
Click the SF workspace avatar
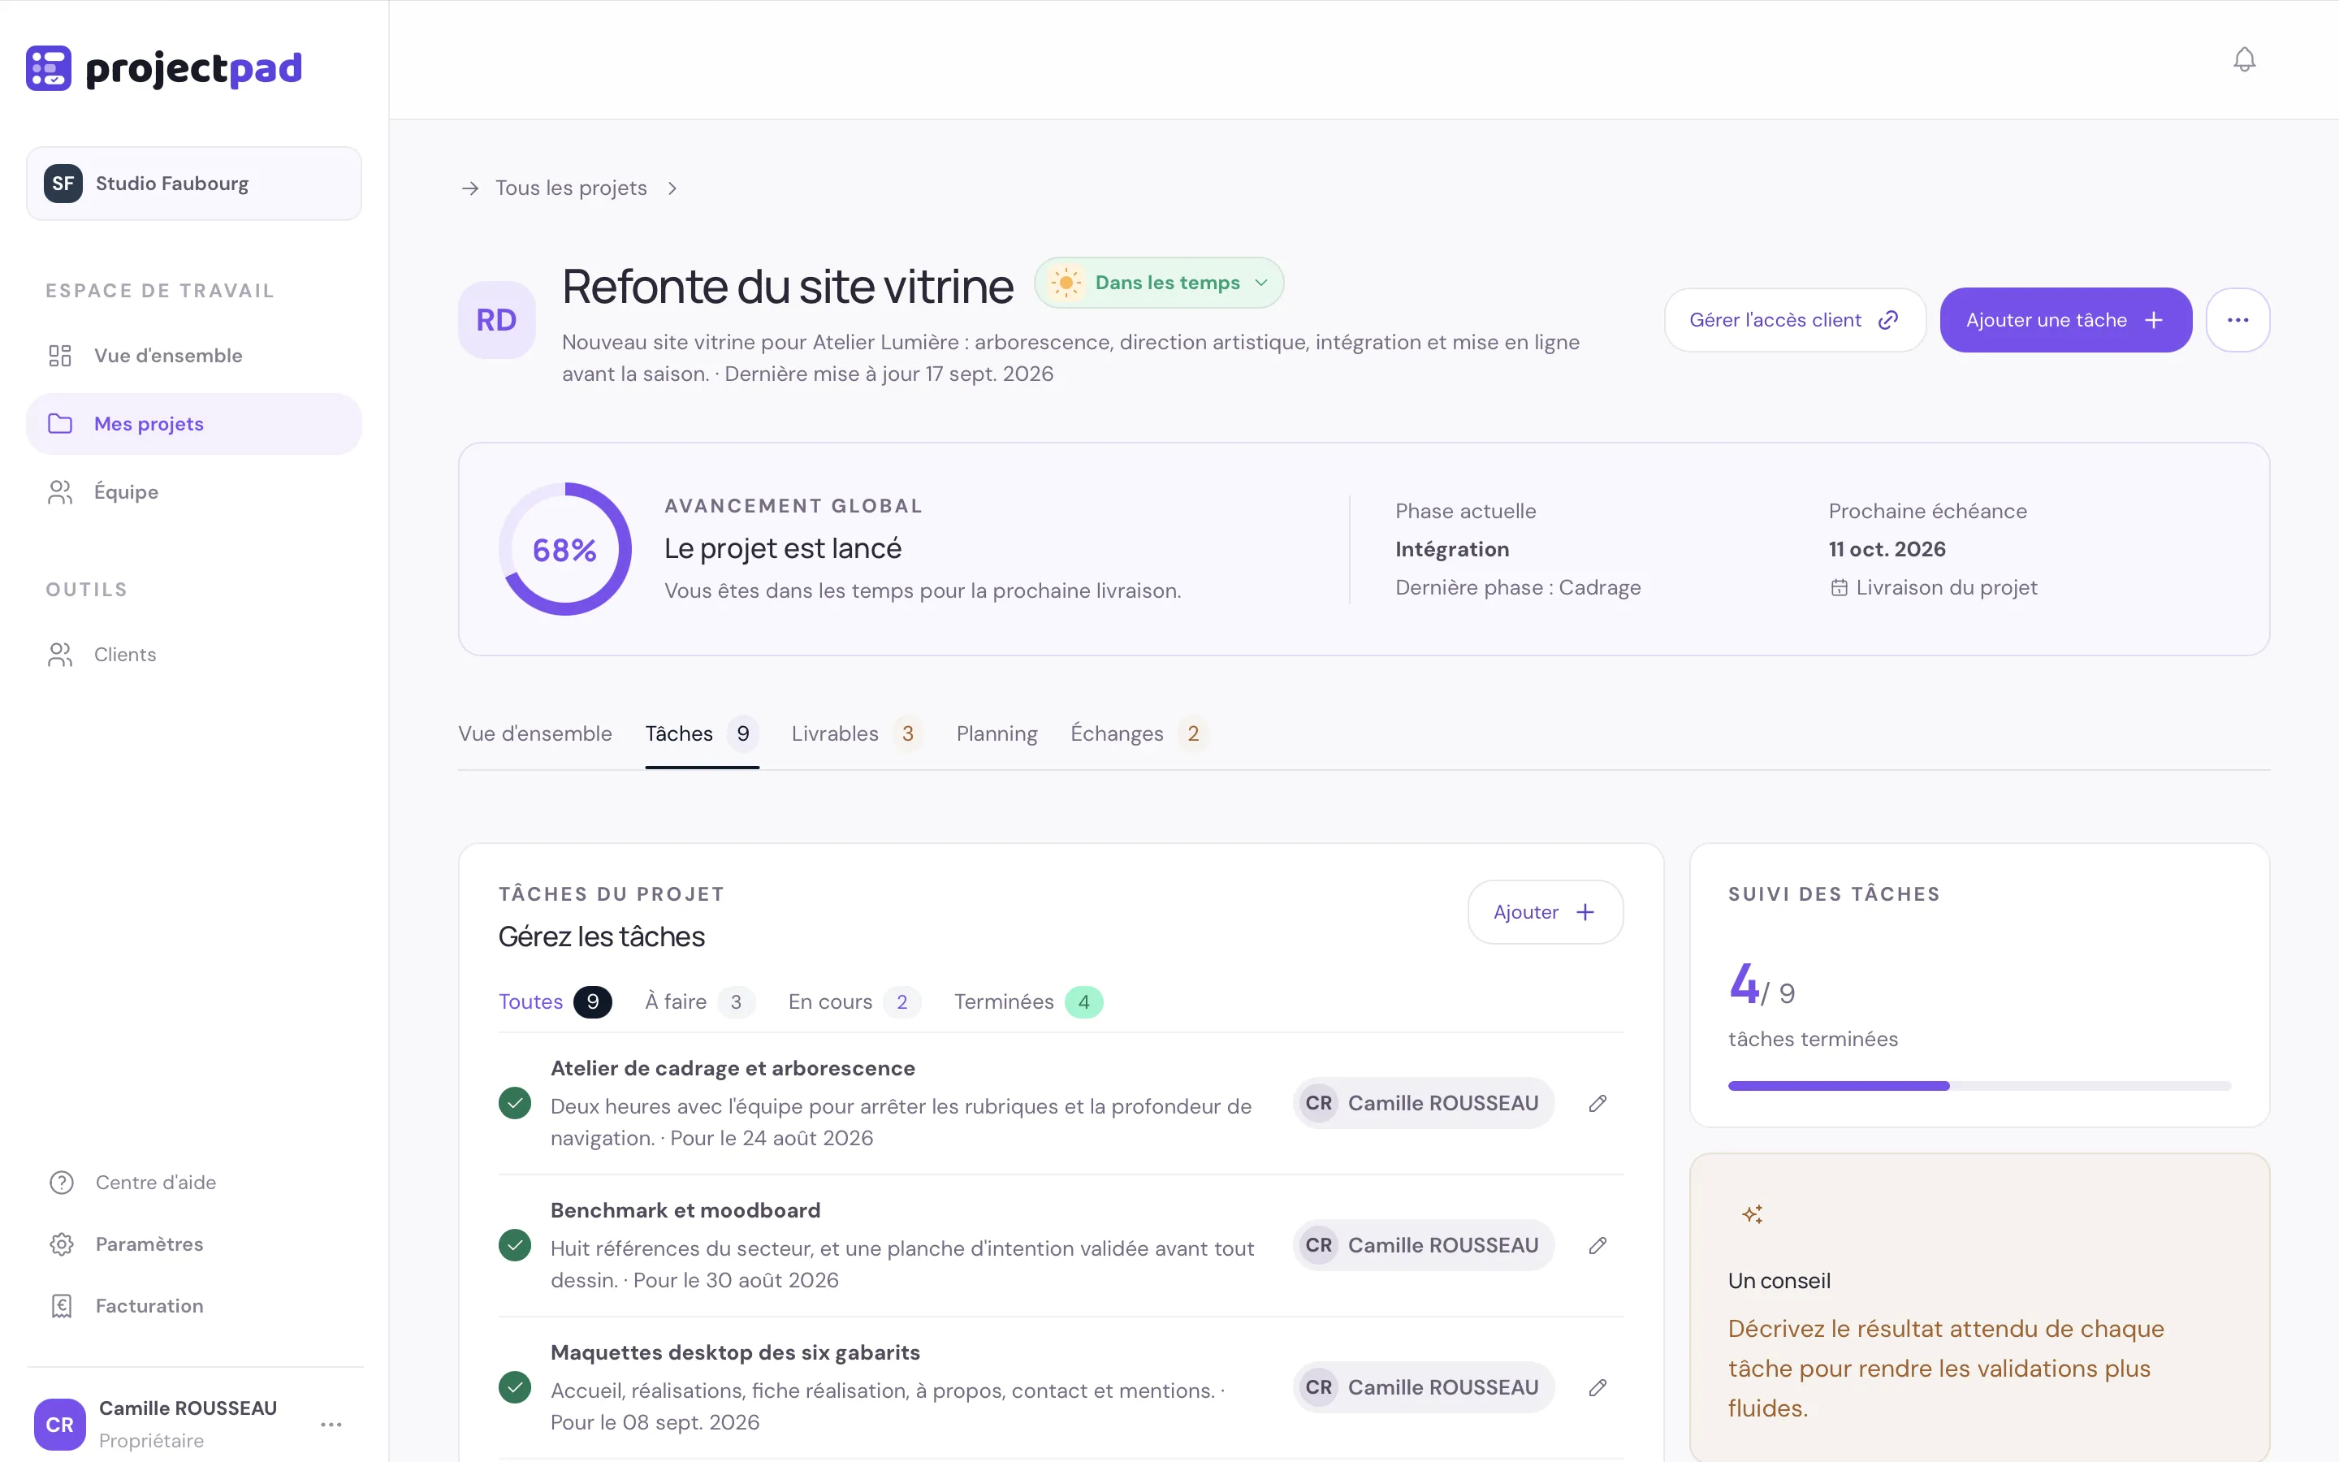pos(63,184)
